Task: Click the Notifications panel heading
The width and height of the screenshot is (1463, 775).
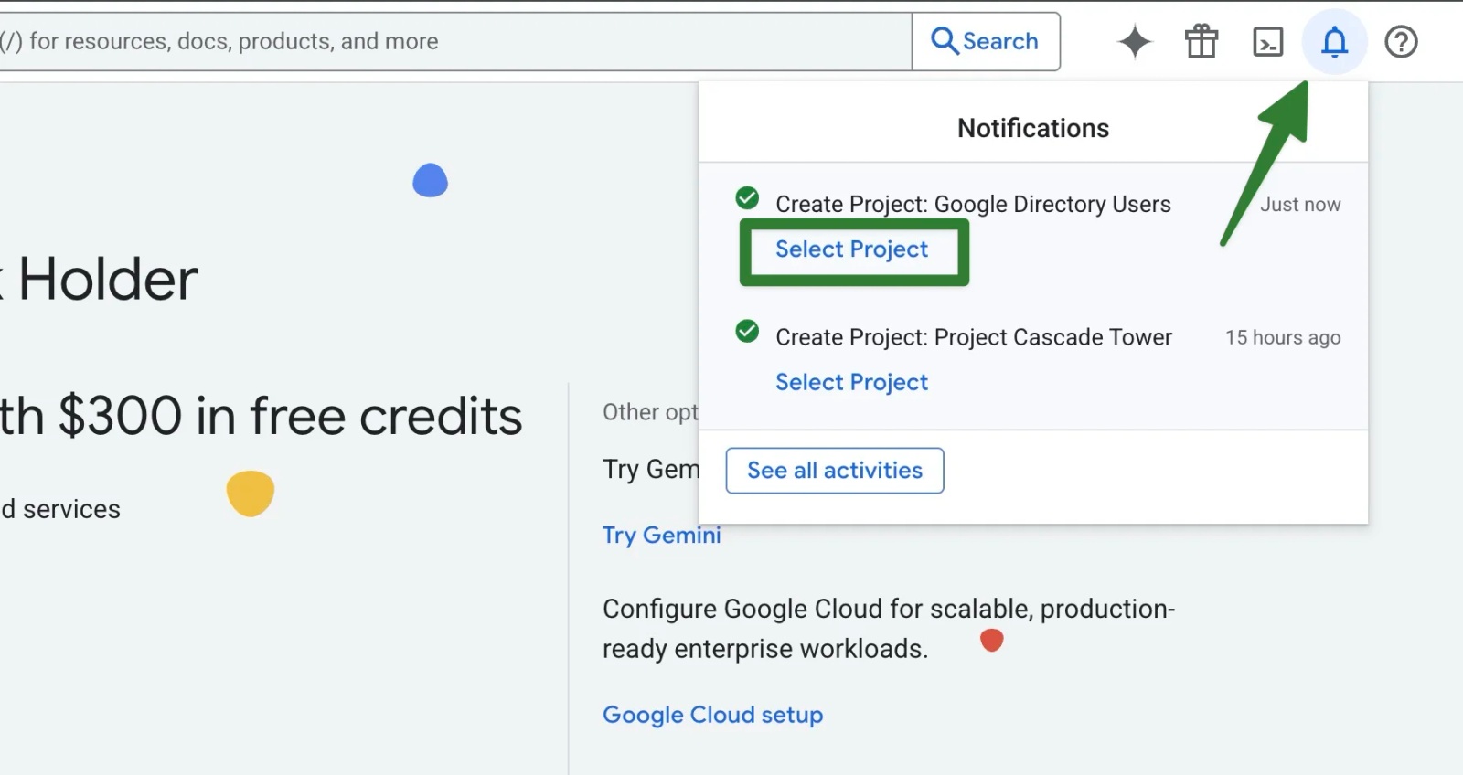Action: [x=1033, y=128]
